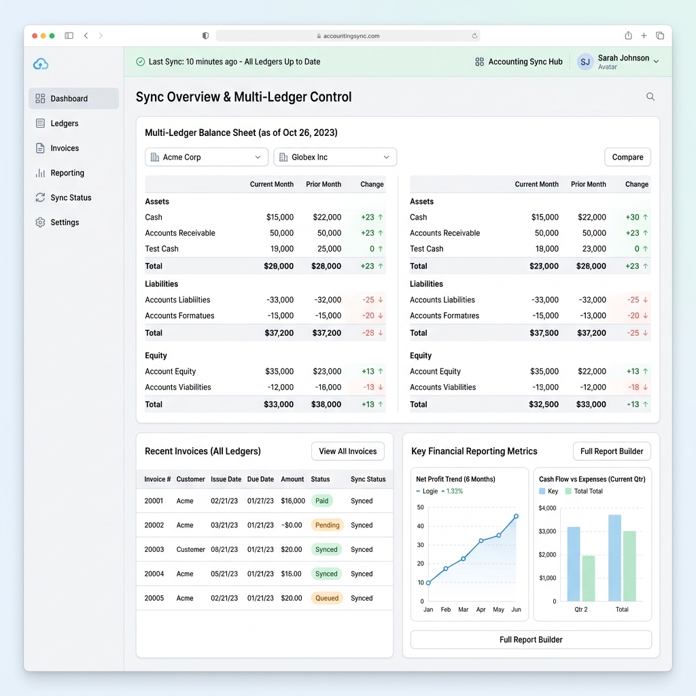The width and height of the screenshot is (696, 696).
Task: Open a new tab with plus icon
Action: 644,35
